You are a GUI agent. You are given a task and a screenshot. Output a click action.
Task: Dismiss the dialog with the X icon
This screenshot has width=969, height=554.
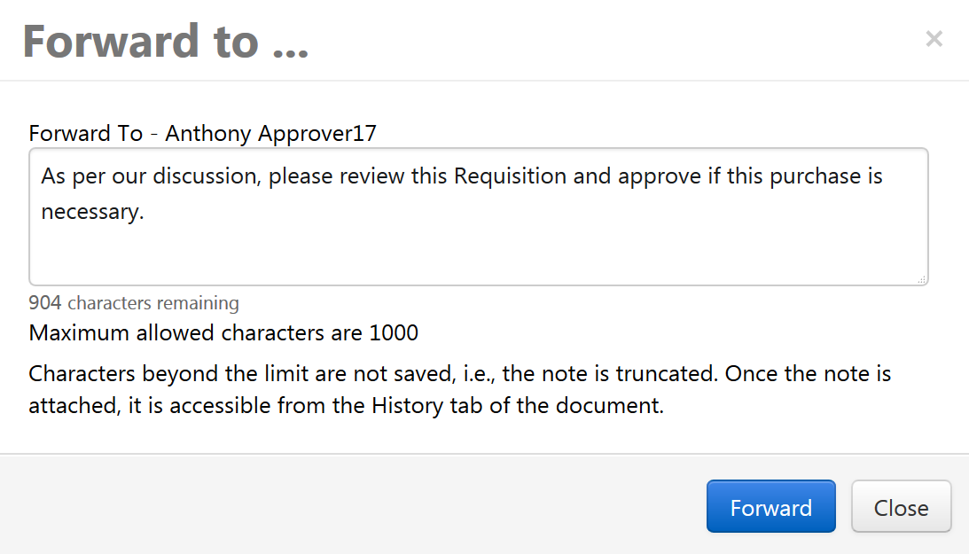934,39
